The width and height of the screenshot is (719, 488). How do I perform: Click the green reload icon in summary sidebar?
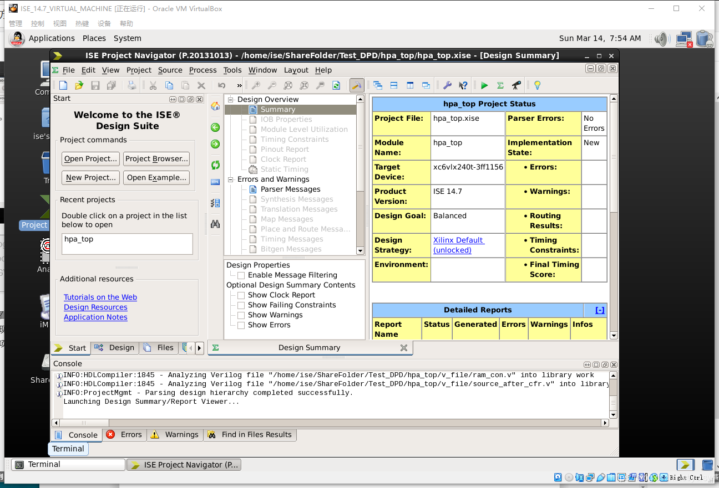click(x=215, y=165)
